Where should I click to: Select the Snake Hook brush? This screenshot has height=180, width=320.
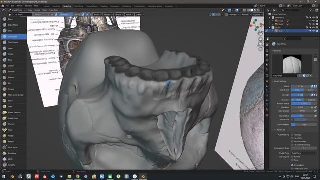(13, 118)
